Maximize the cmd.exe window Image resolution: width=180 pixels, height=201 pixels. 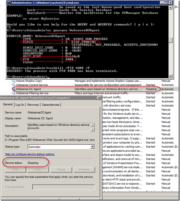tap(166, 3)
